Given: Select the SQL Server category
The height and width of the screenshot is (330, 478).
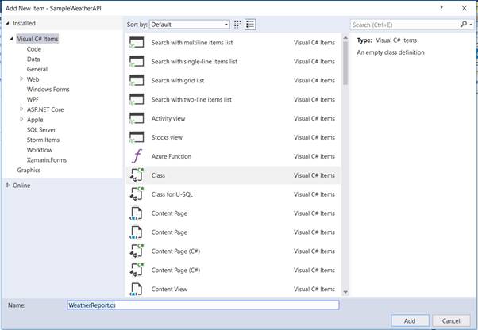Looking at the screenshot, I should (41, 129).
